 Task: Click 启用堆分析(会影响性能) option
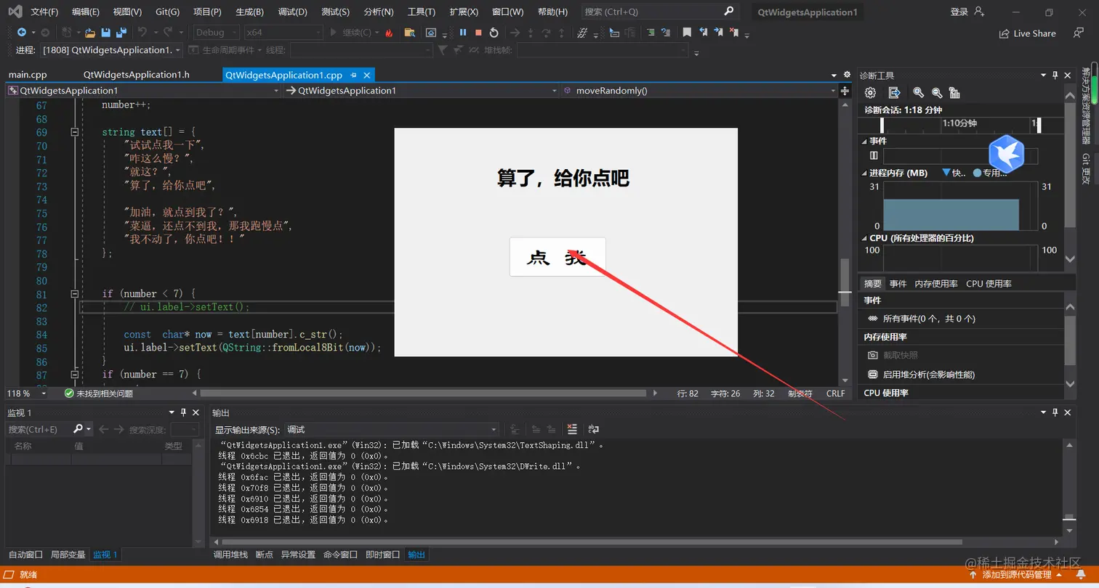point(928,375)
